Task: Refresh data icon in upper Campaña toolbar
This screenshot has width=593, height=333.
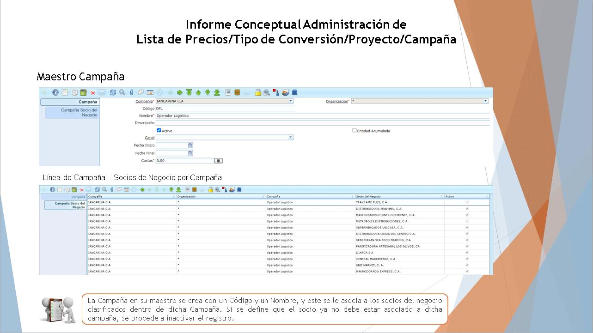Action: coord(113,92)
